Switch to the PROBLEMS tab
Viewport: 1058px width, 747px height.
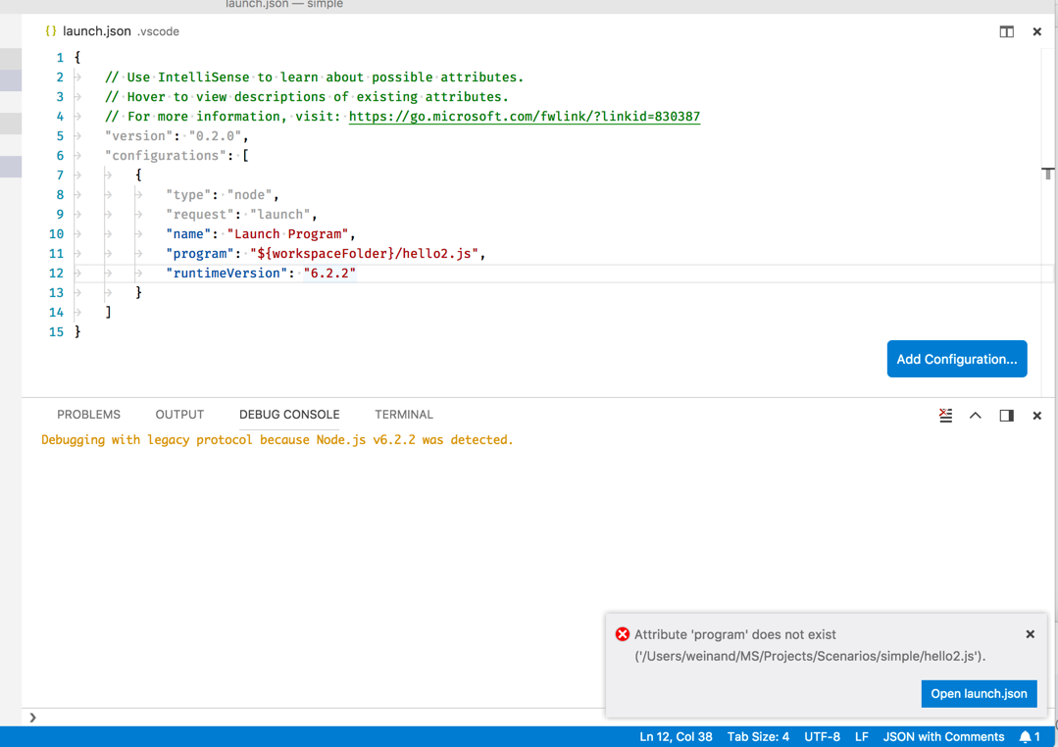87,415
